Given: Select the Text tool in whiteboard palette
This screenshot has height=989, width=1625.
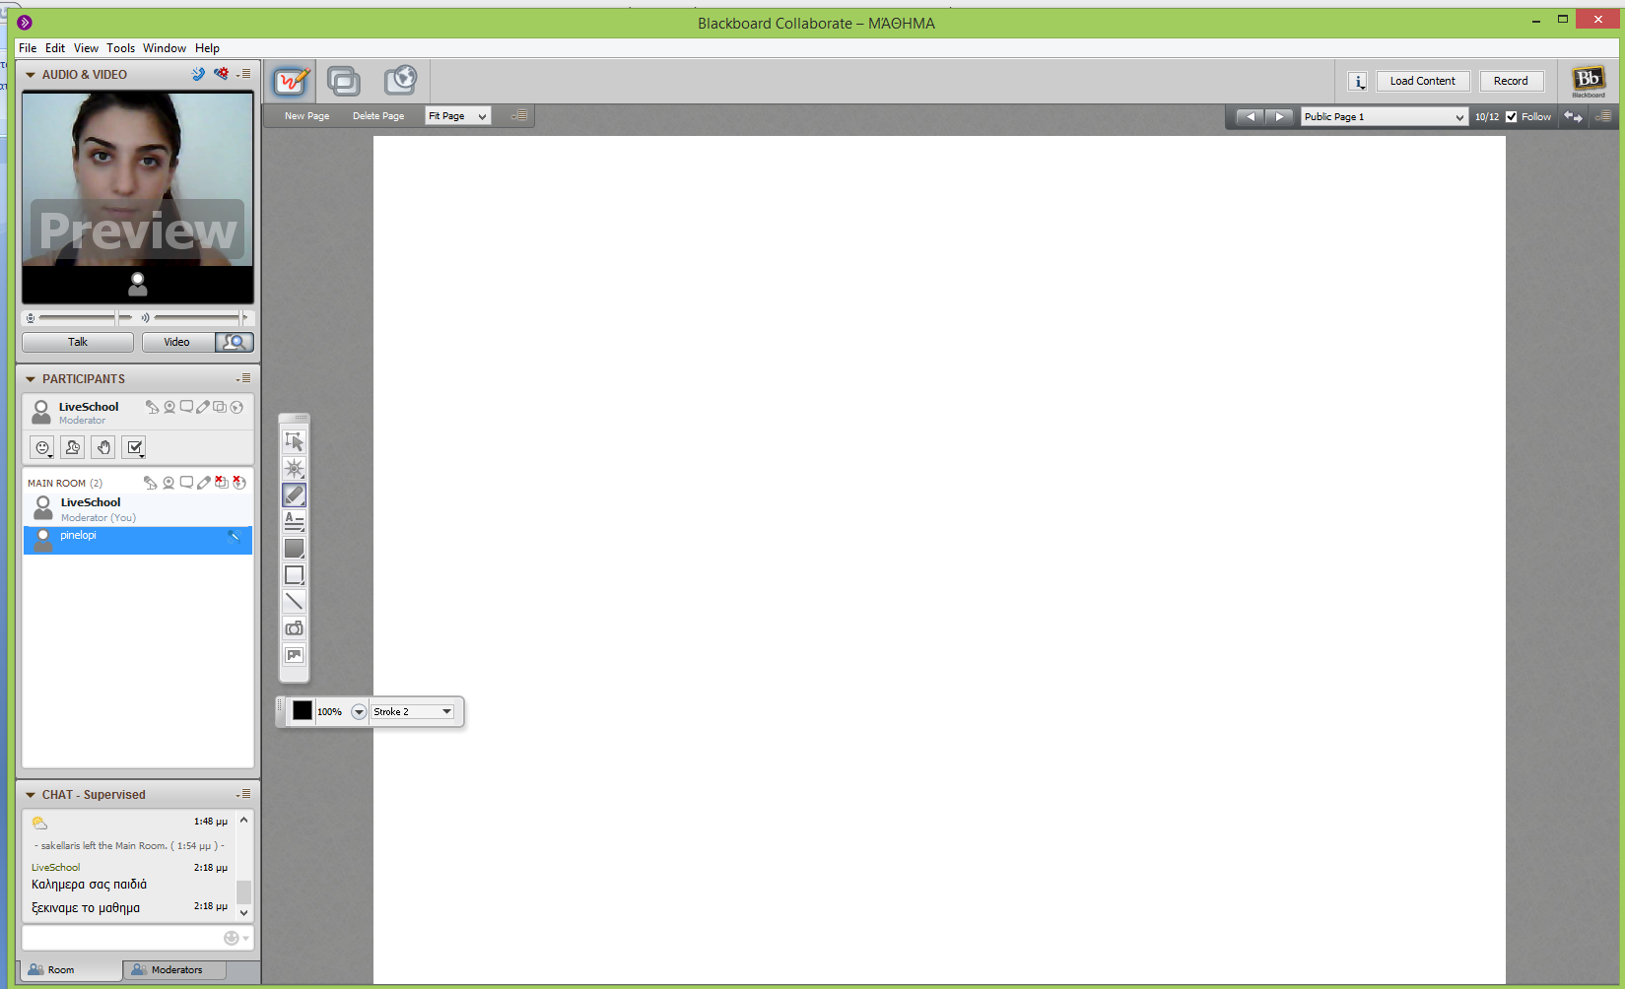Looking at the screenshot, I should (x=294, y=521).
